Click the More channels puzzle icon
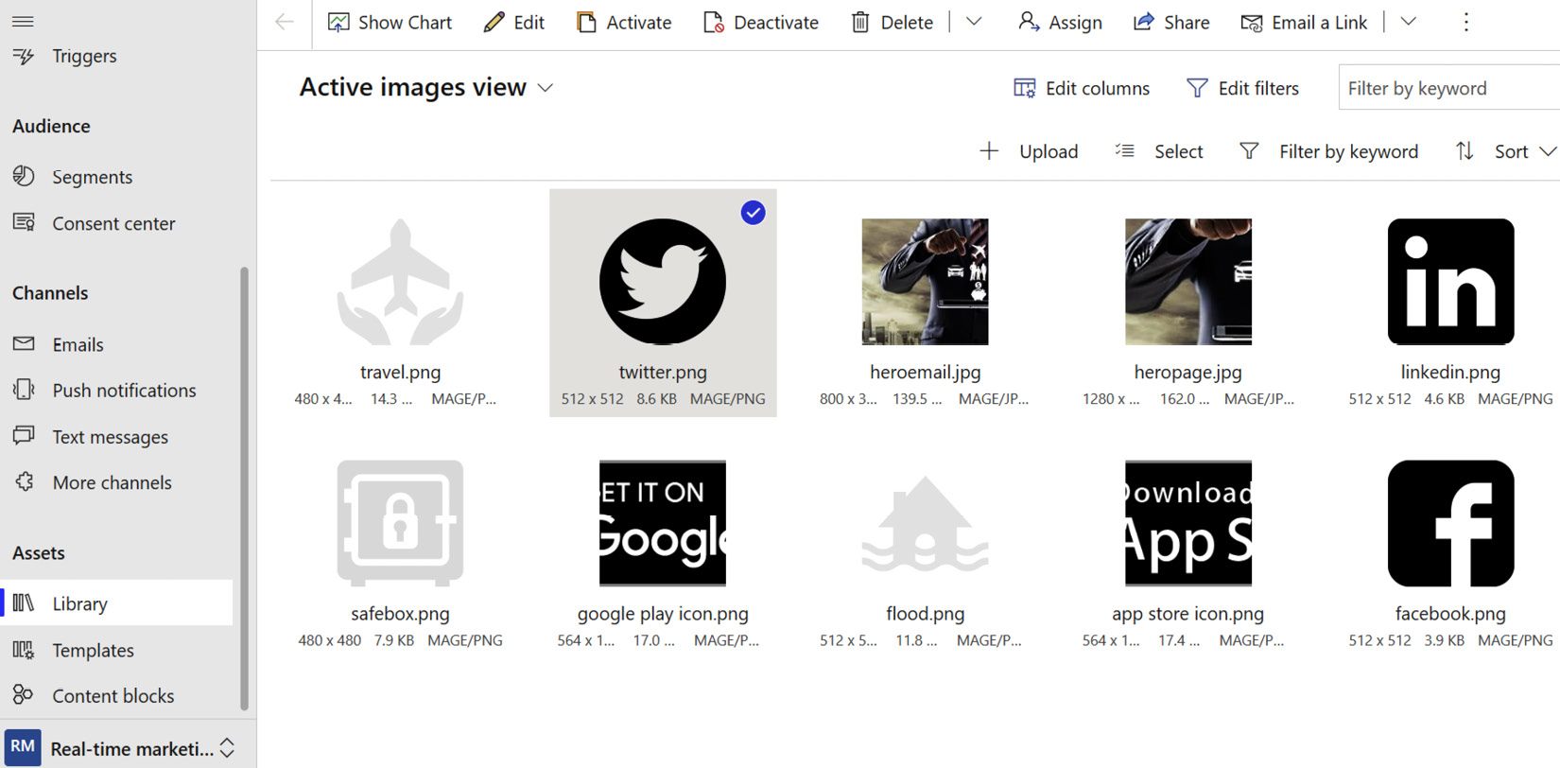 click(24, 481)
